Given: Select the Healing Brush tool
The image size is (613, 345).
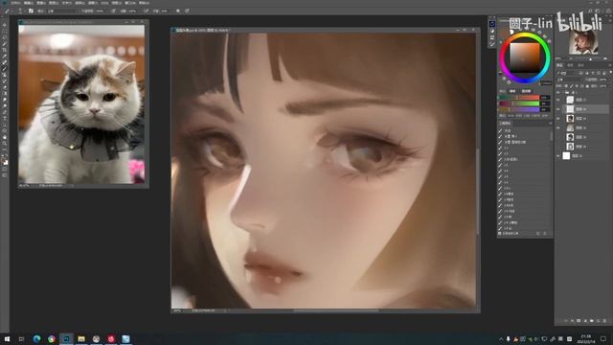Looking at the screenshot, I should tap(5, 61).
